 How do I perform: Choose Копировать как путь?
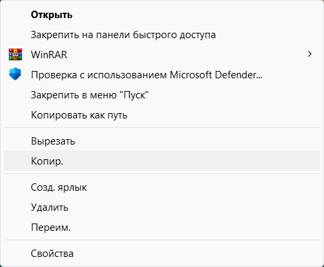(162, 115)
